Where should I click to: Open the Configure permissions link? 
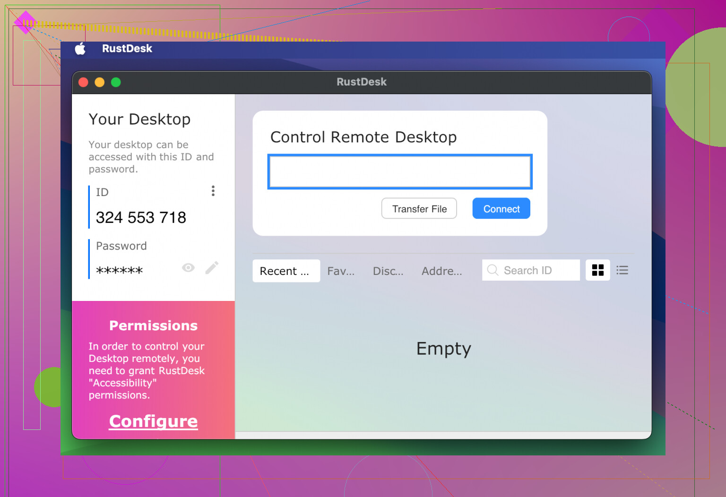(154, 421)
